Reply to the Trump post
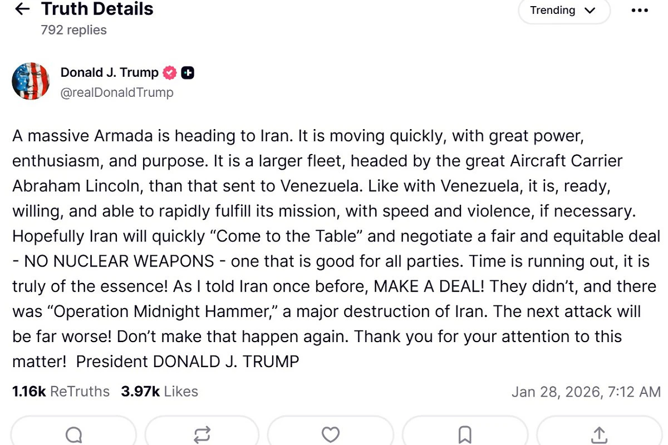Image resolution: width=668 pixels, height=445 pixels. click(x=73, y=434)
